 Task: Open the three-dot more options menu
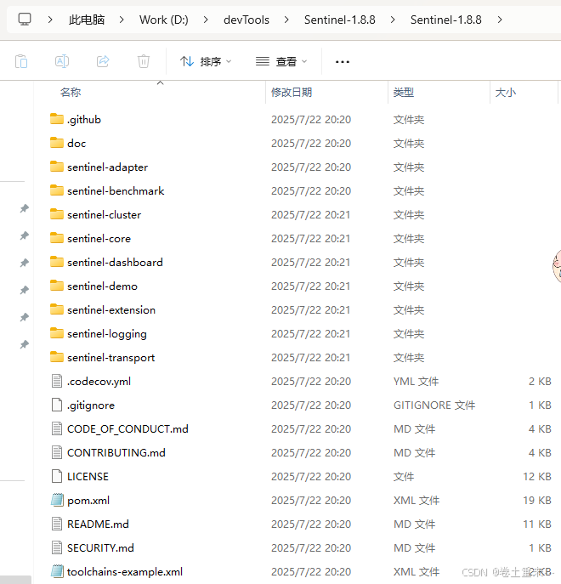pyautogui.click(x=343, y=62)
